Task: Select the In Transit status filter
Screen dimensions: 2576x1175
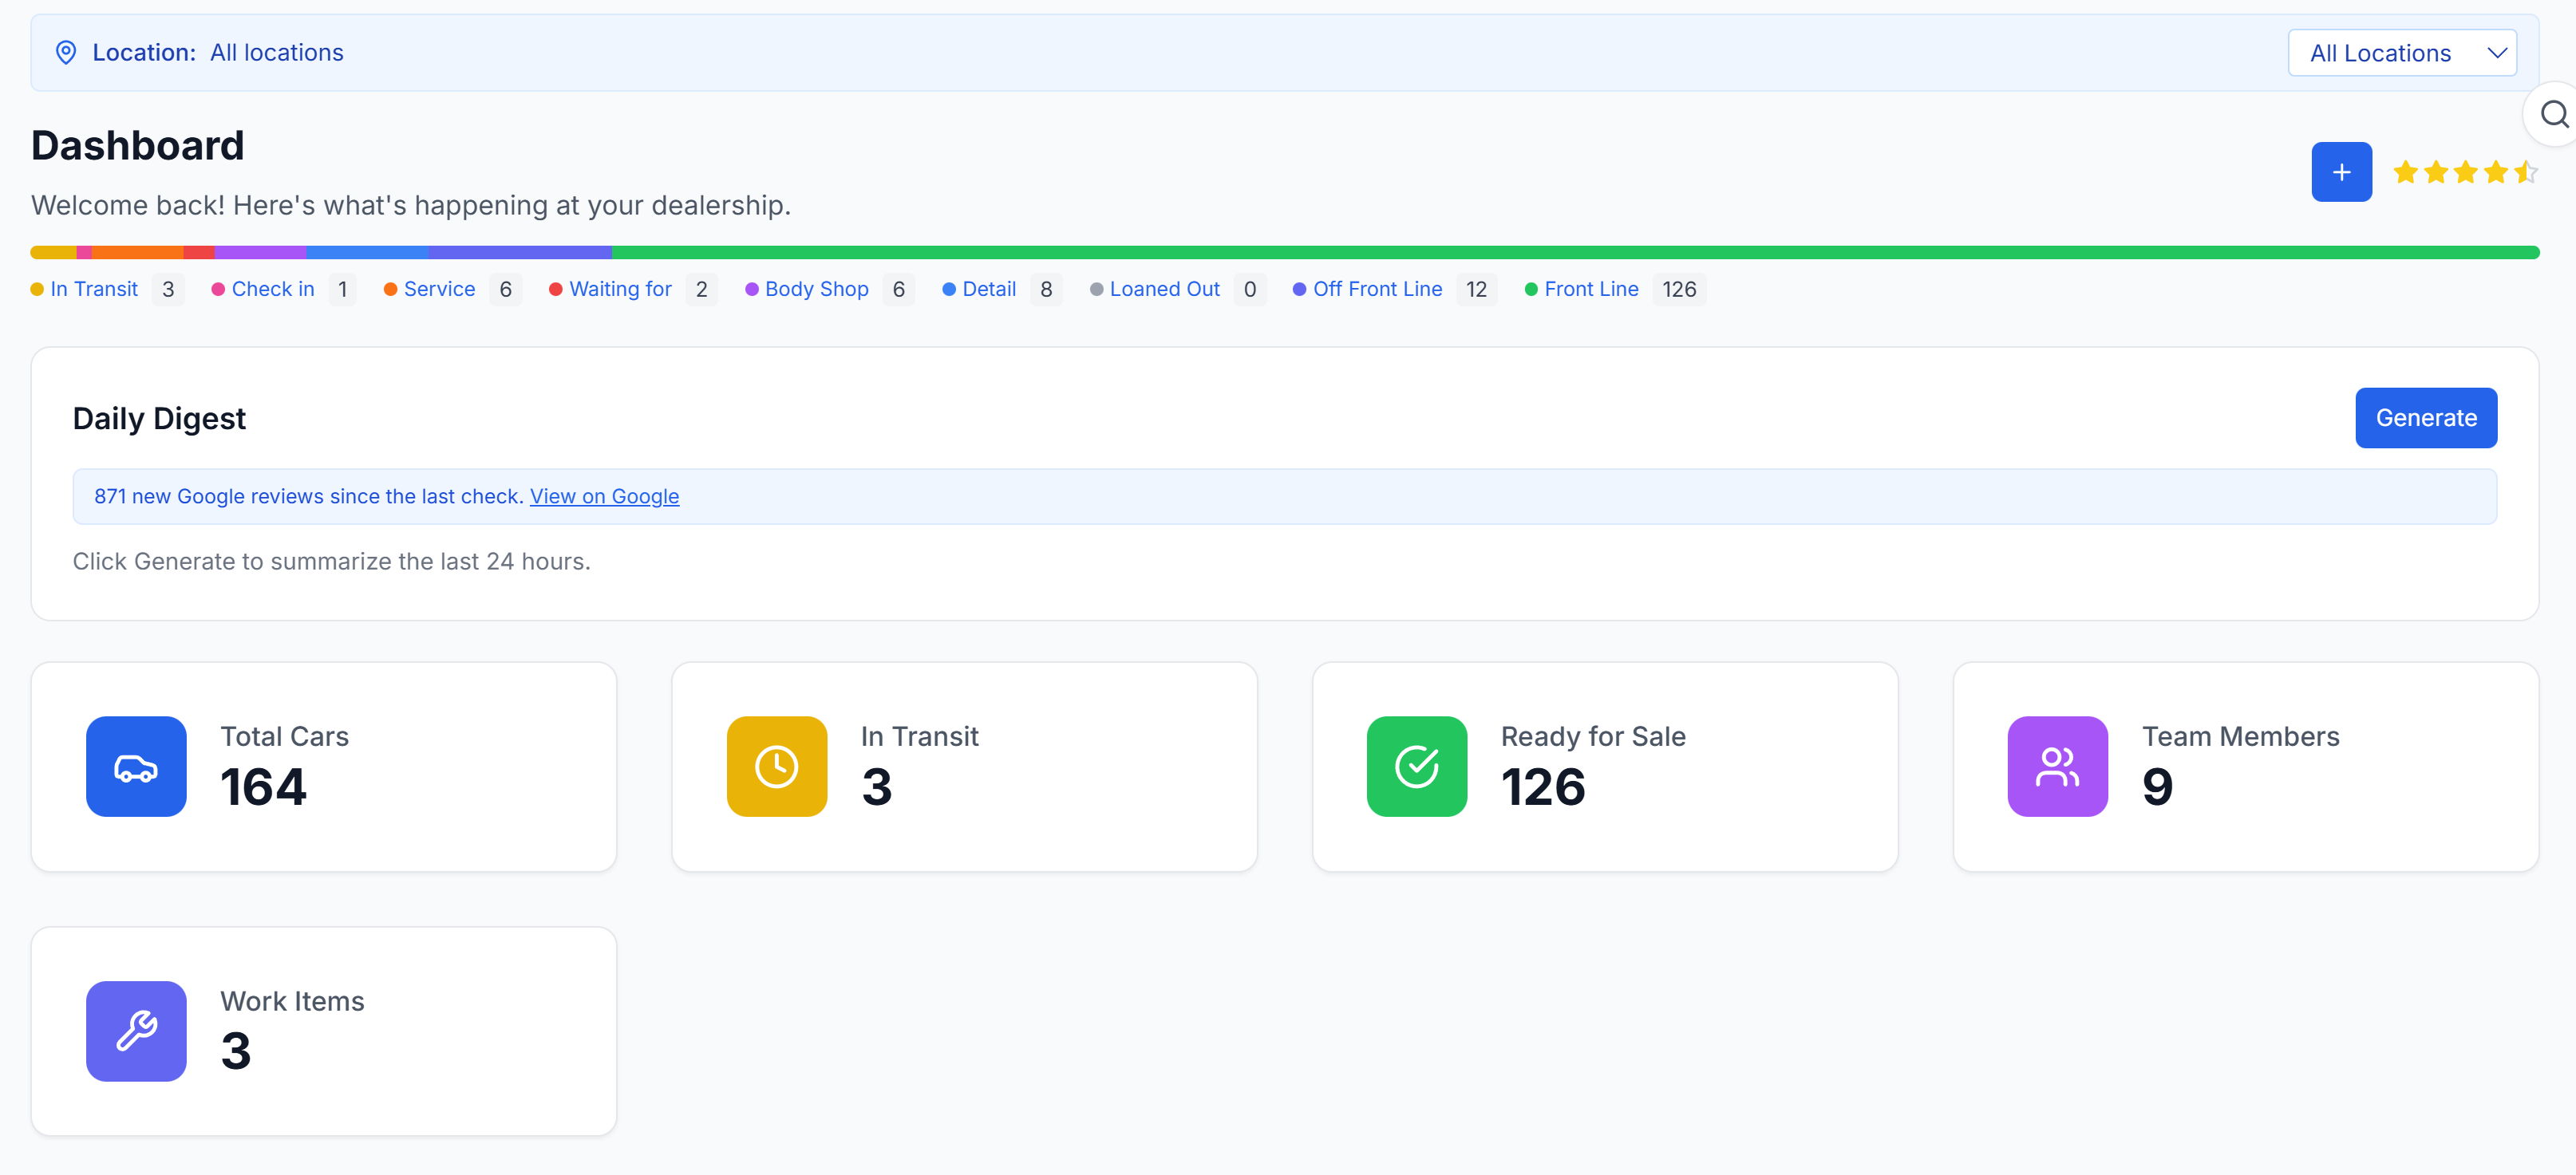Action: pyautogui.click(x=94, y=289)
